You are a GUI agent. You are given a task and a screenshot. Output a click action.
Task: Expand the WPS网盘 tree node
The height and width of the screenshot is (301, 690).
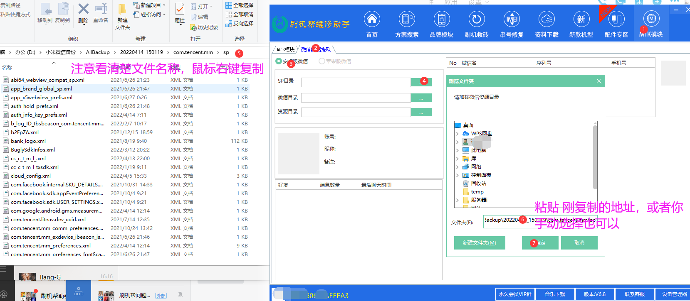click(458, 134)
